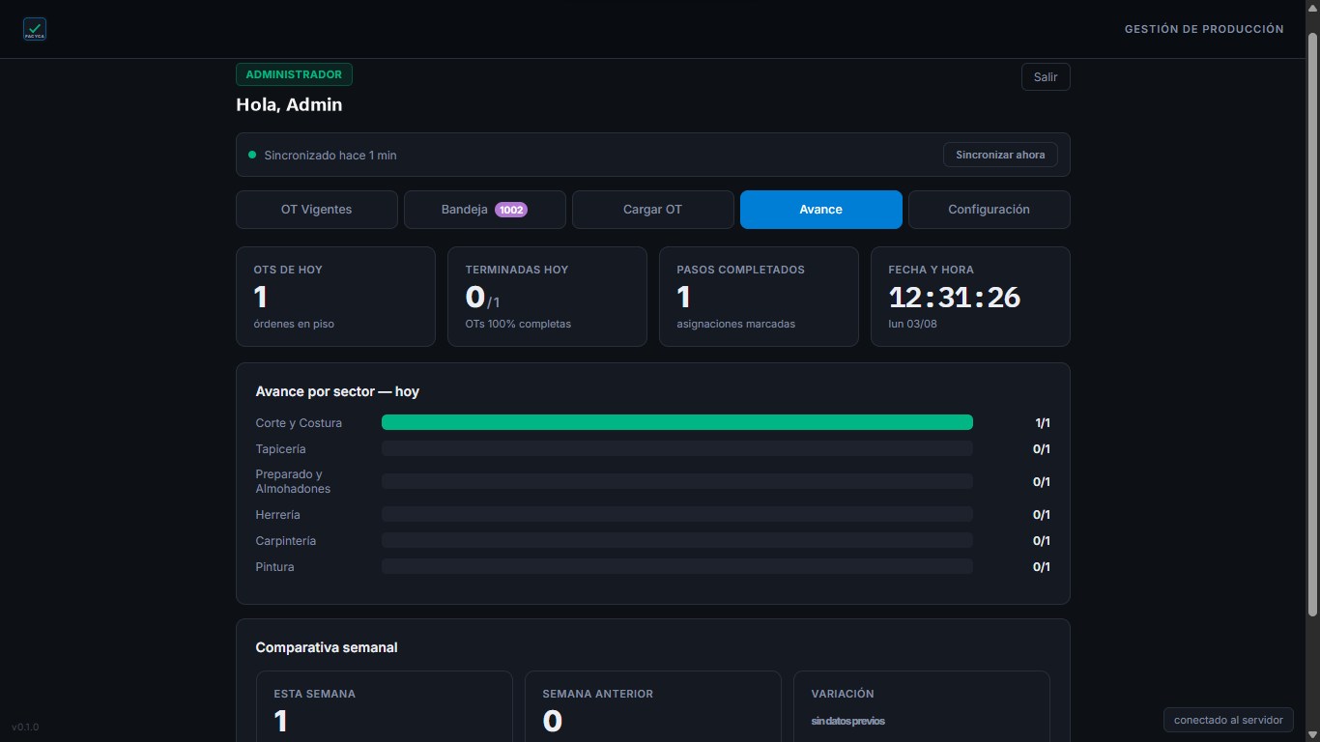Click the ADMINISTRADOR role badge

(x=294, y=74)
